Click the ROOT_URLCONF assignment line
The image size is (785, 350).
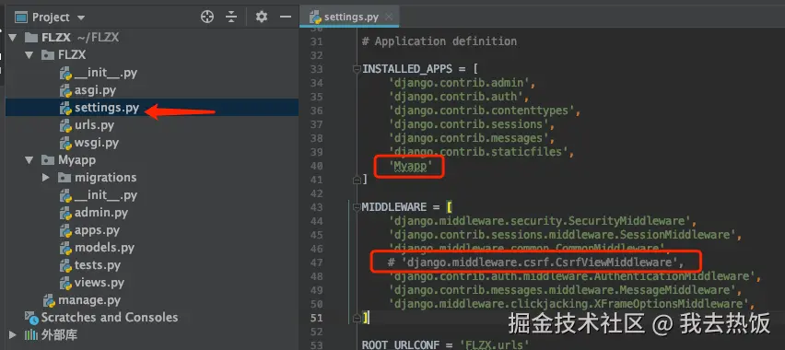point(446,344)
